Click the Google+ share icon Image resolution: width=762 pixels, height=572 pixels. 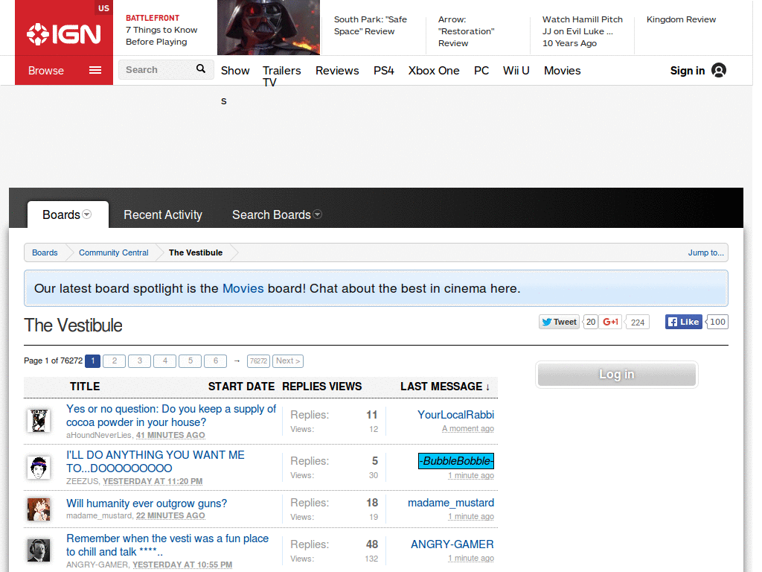click(610, 321)
